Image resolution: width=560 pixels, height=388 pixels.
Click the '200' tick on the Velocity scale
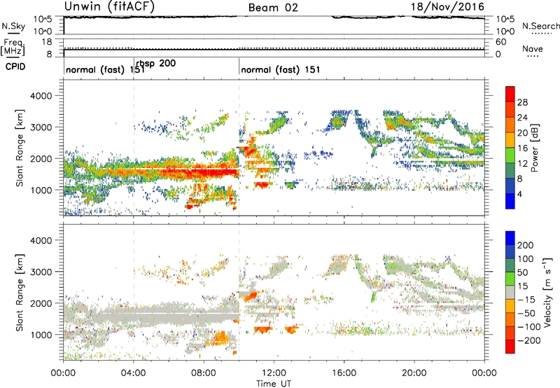(x=526, y=245)
